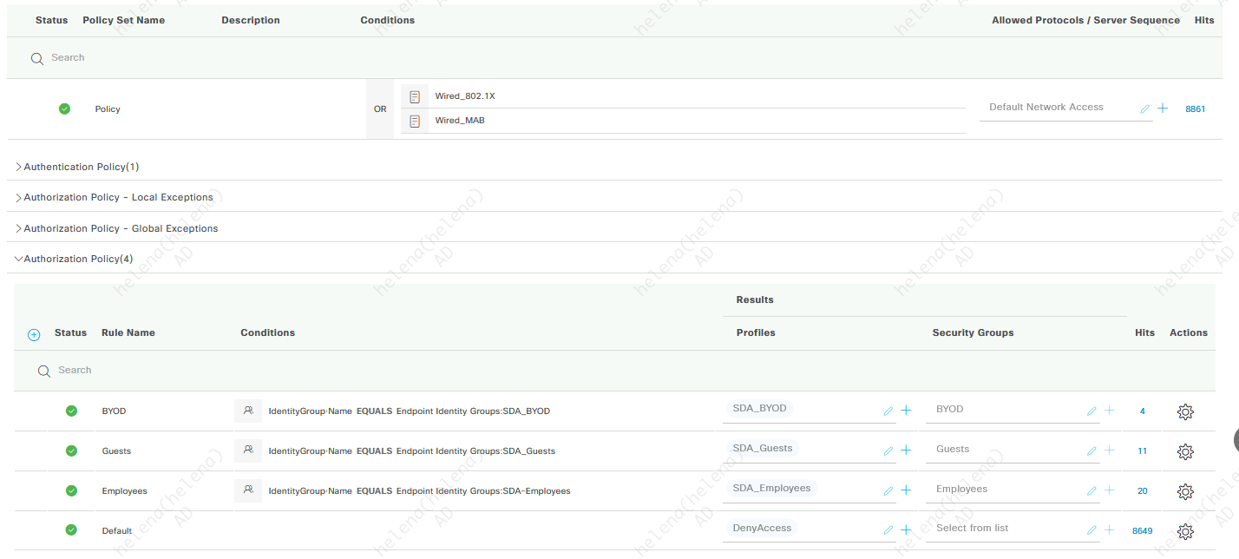Toggle the green status of Policy set
Viewport: 1239px width, 559px height.
pyautogui.click(x=64, y=109)
